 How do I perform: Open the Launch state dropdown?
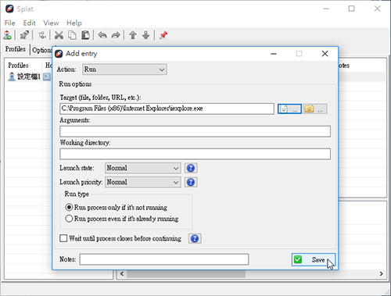click(143, 168)
